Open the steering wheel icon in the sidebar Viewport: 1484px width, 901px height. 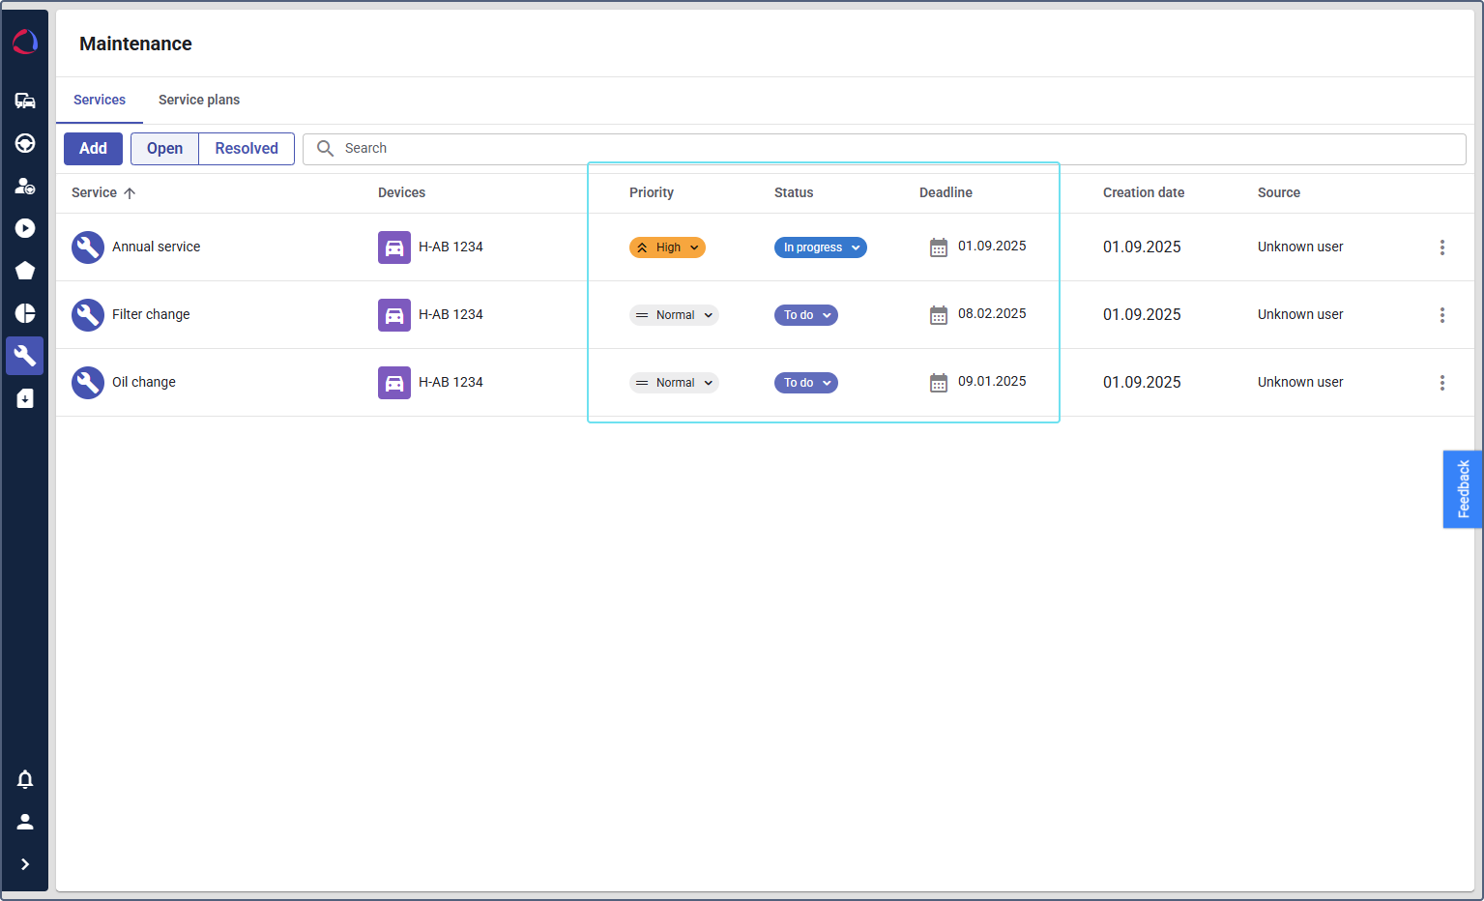tap(25, 143)
